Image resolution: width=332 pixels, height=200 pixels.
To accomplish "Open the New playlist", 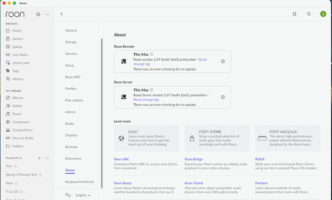I will pyautogui.click(x=9, y=183).
